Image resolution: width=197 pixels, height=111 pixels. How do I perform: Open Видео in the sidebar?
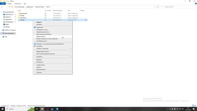click(x=7, y=24)
